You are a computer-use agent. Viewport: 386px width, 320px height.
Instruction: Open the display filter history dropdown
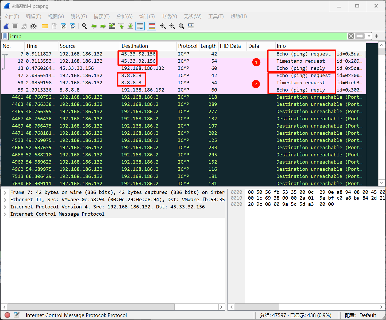click(369, 36)
